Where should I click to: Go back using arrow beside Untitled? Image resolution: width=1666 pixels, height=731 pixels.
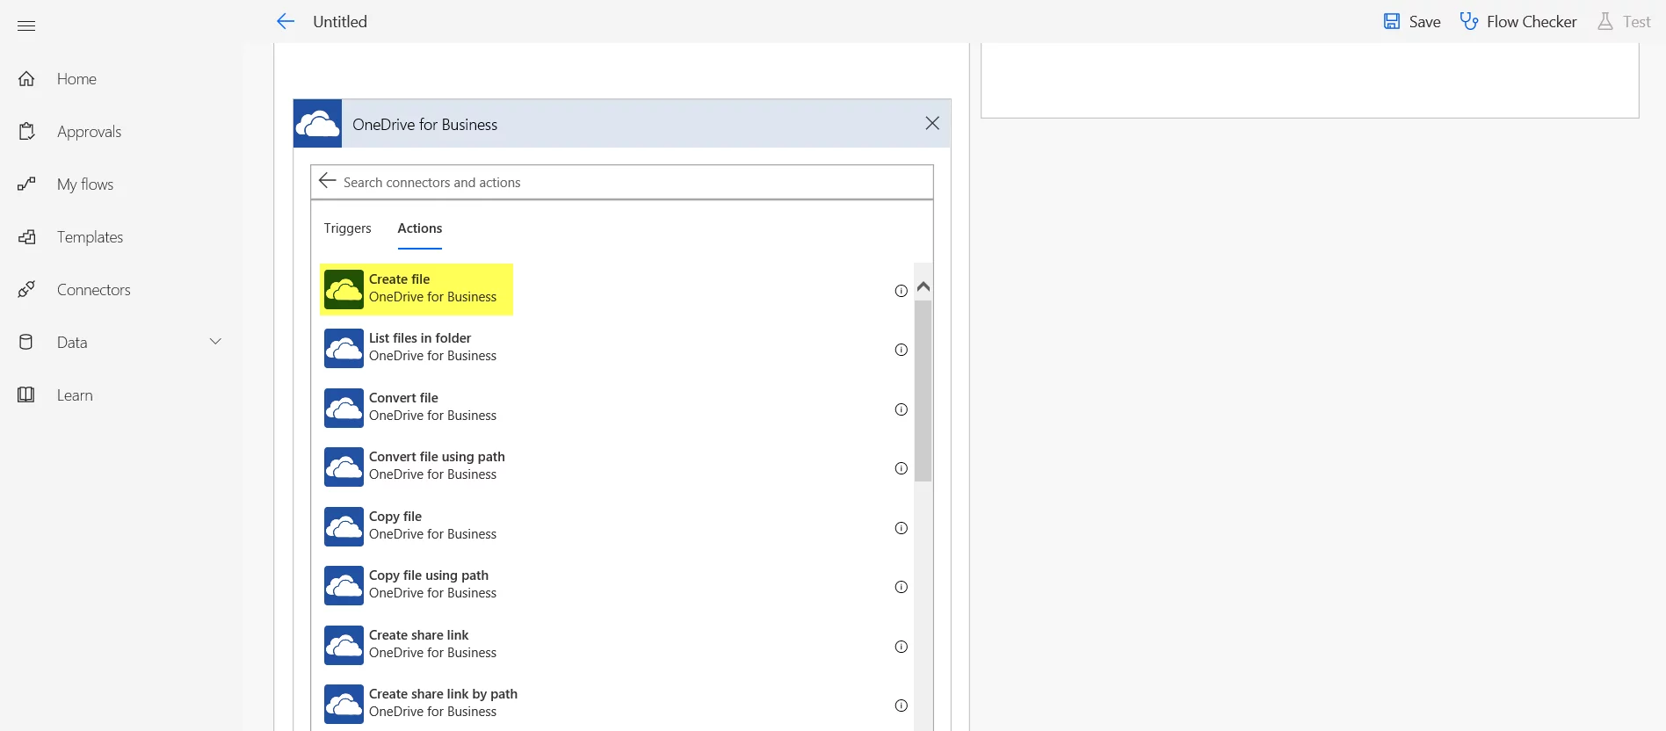pyautogui.click(x=286, y=21)
